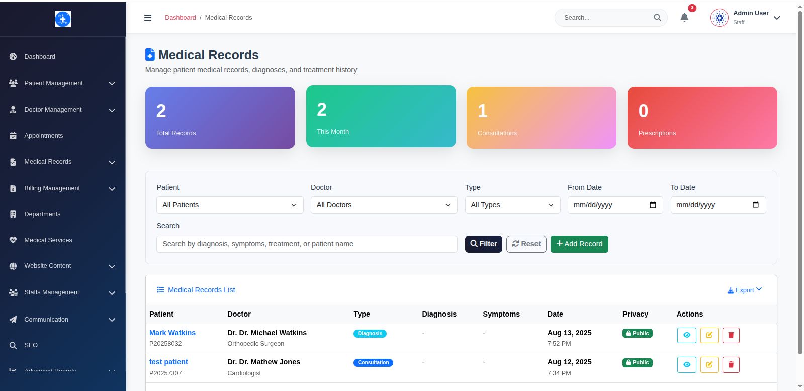Open the From Date calendar picker
Screen dimensions: 804x391
(653, 205)
